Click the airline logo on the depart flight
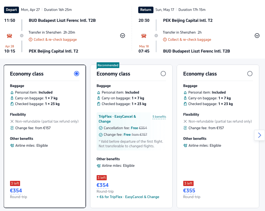 point(9,36)
